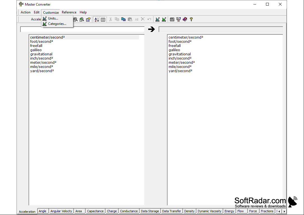Switch to the Charge tab

coord(112,211)
